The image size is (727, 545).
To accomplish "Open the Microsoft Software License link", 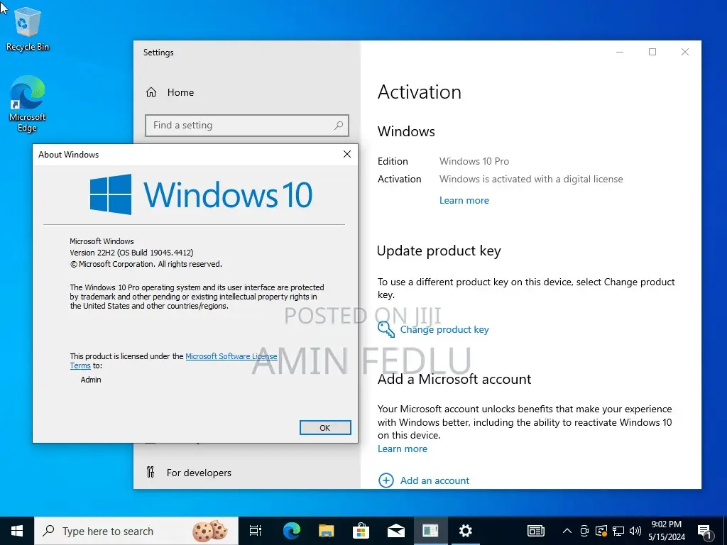I will [x=231, y=356].
